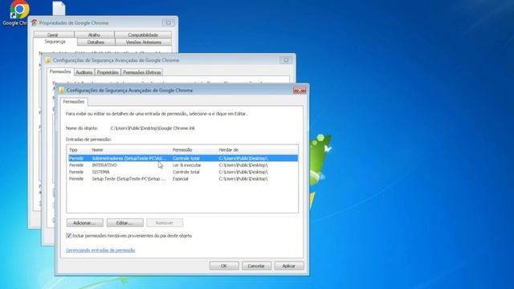The width and height of the screenshot is (514, 289).
Task: Click Controle total cell in SISTEMA row
Action: [186, 172]
